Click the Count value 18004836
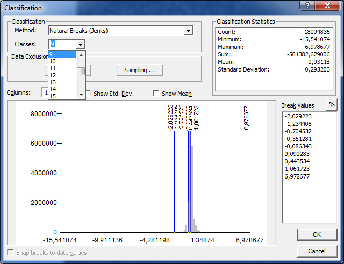344x264 pixels. 317,32
